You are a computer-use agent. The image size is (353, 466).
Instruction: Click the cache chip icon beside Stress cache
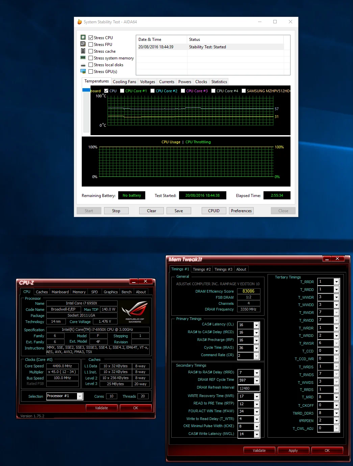point(83,51)
